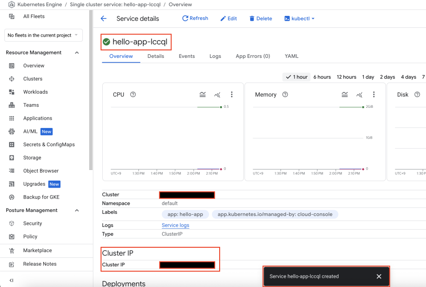This screenshot has width=426, height=287.
Task: Click the Memory help question mark icon
Action: click(285, 94)
